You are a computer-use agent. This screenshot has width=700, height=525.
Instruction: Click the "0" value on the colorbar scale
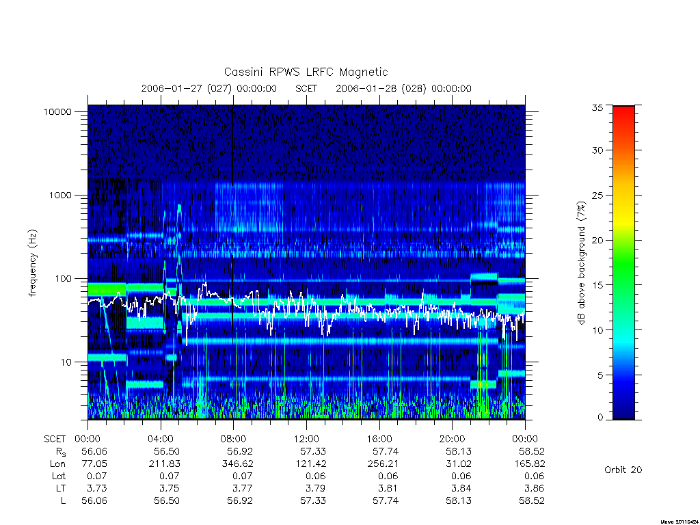coord(600,418)
